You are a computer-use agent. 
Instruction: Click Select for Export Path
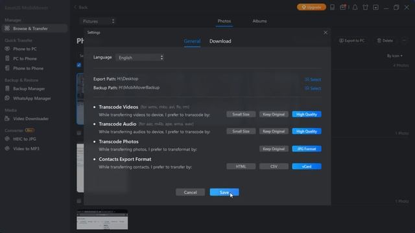(x=313, y=80)
